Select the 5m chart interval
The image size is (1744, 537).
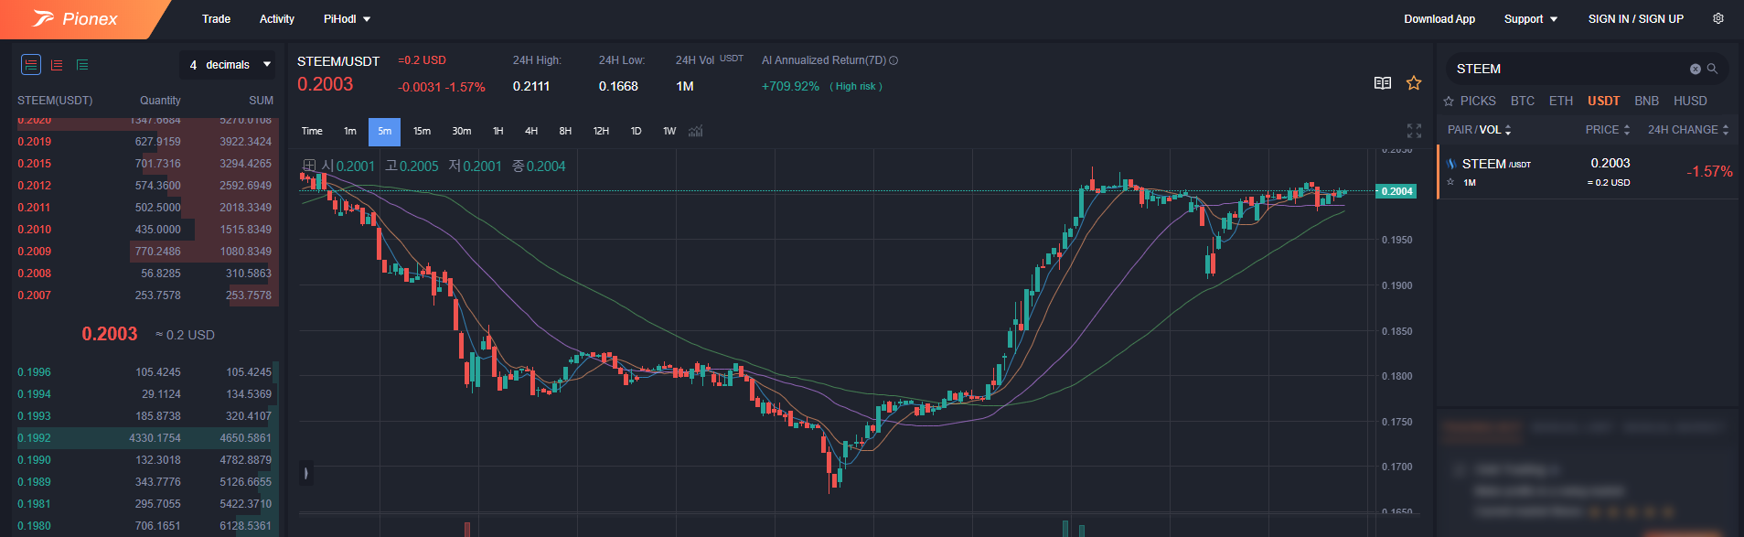(385, 132)
